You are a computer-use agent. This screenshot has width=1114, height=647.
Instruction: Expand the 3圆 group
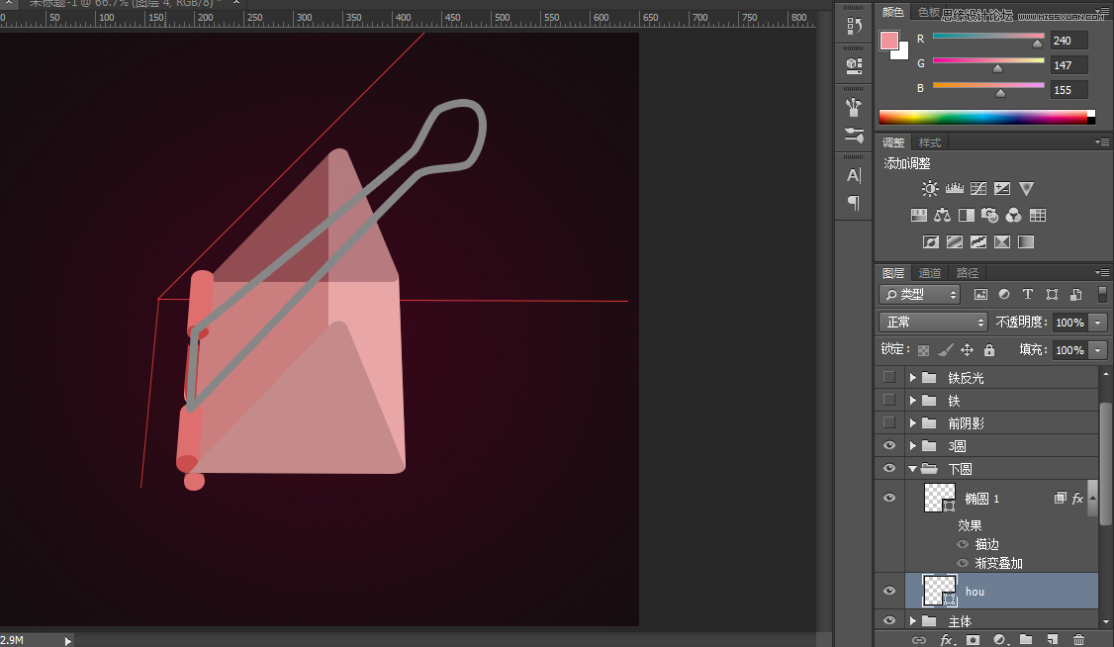[x=913, y=446]
